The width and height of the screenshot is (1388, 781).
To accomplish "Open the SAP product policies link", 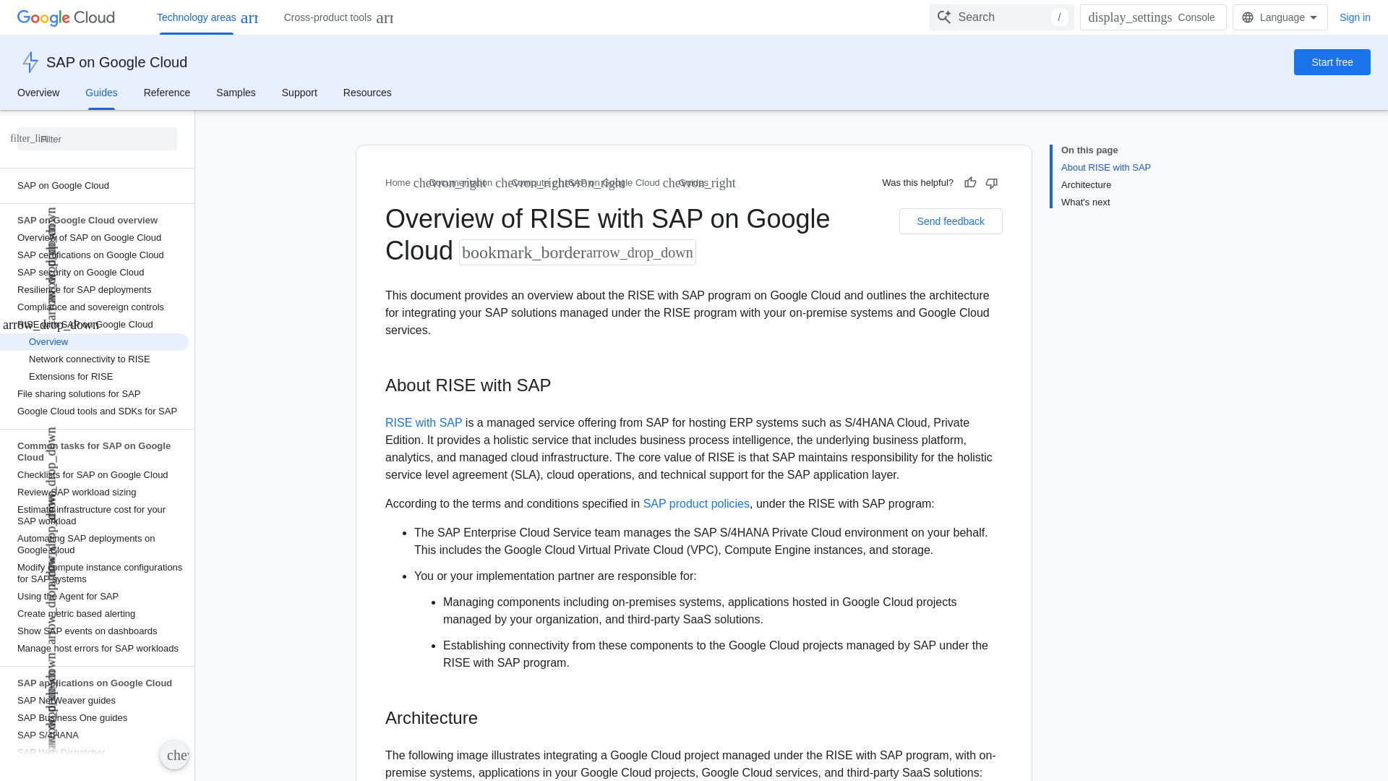I will pos(696,504).
